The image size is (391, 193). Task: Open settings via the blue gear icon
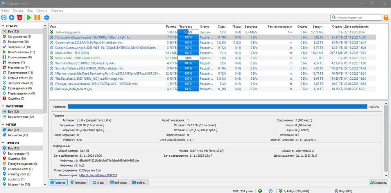click(47, 18)
